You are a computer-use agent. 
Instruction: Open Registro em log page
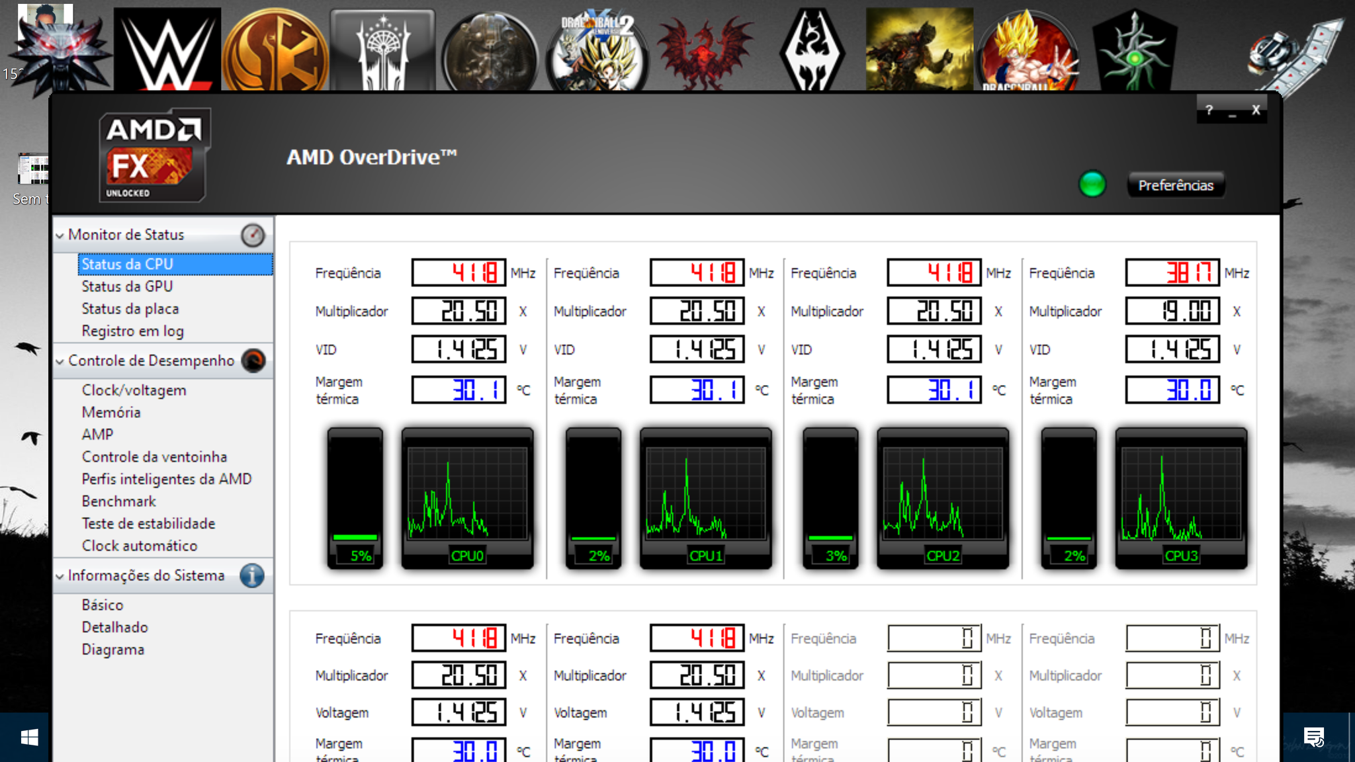point(133,331)
